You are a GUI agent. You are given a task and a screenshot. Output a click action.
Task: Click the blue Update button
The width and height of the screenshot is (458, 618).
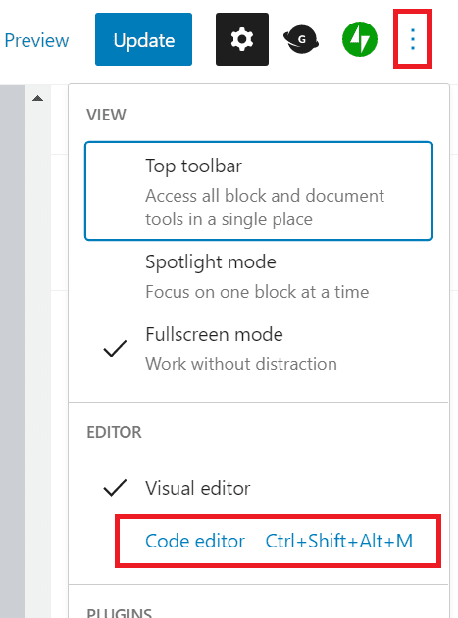(144, 39)
